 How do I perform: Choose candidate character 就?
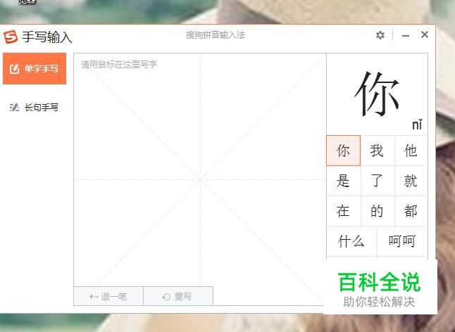(x=411, y=181)
